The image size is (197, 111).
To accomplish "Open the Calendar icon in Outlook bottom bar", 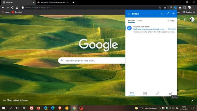I will (145, 93).
